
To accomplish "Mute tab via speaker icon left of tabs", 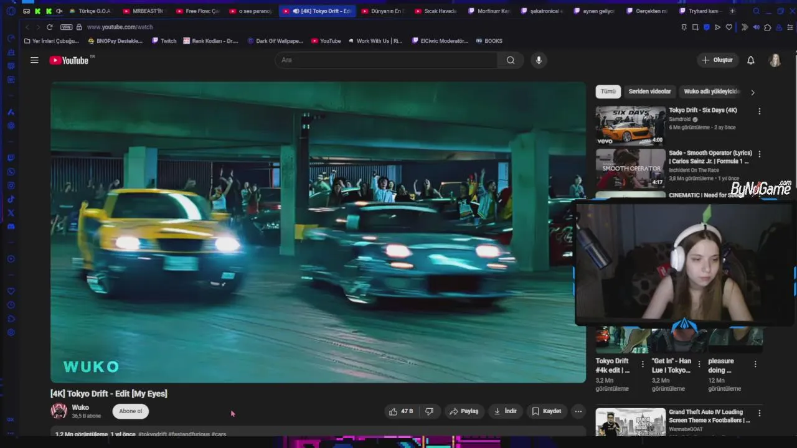I will (x=59, y=11).
